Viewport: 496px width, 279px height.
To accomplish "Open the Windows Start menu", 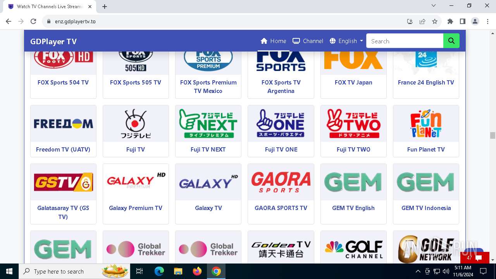I will (9, 271).
